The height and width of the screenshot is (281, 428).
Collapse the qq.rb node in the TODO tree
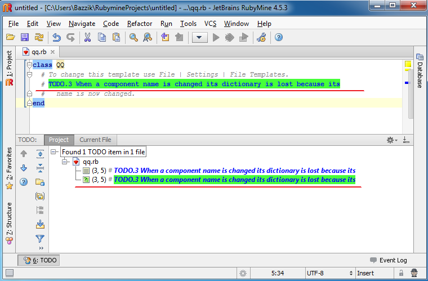tap(65, 162)
